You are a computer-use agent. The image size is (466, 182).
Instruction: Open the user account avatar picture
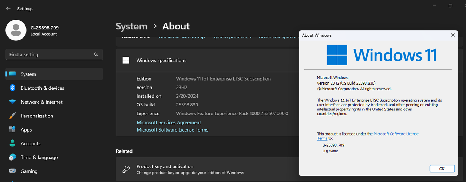click(16, 30)
